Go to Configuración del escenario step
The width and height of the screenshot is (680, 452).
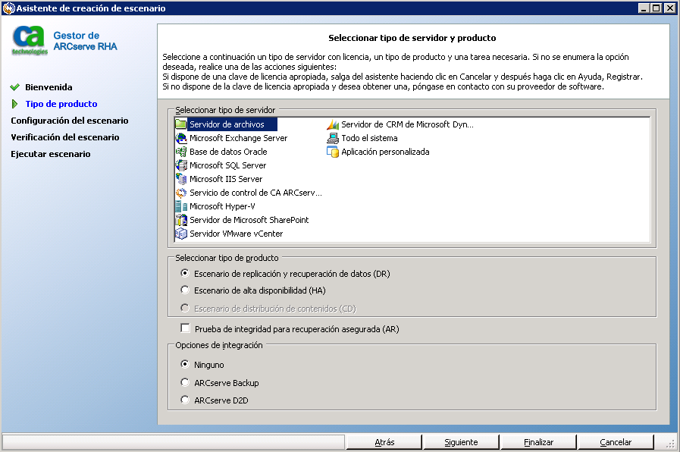tap(69, 121)
